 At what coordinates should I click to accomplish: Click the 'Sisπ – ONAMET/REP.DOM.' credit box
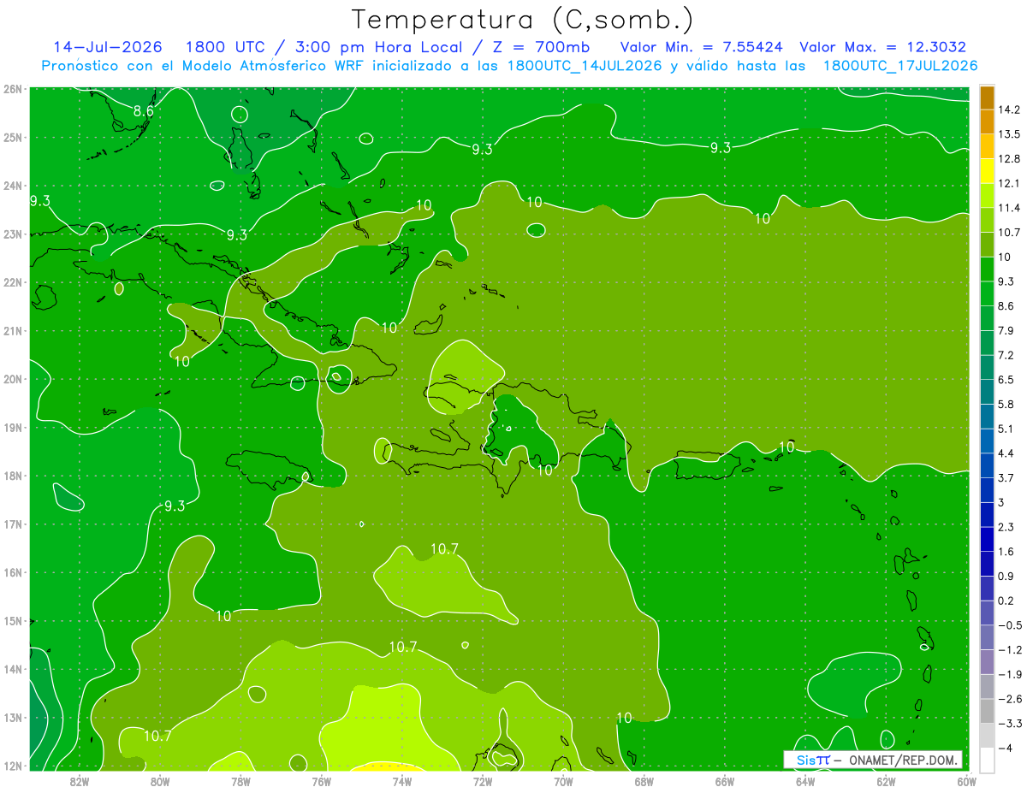(873, 760)
